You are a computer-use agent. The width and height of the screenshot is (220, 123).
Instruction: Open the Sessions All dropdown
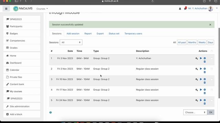coord(71,42)
